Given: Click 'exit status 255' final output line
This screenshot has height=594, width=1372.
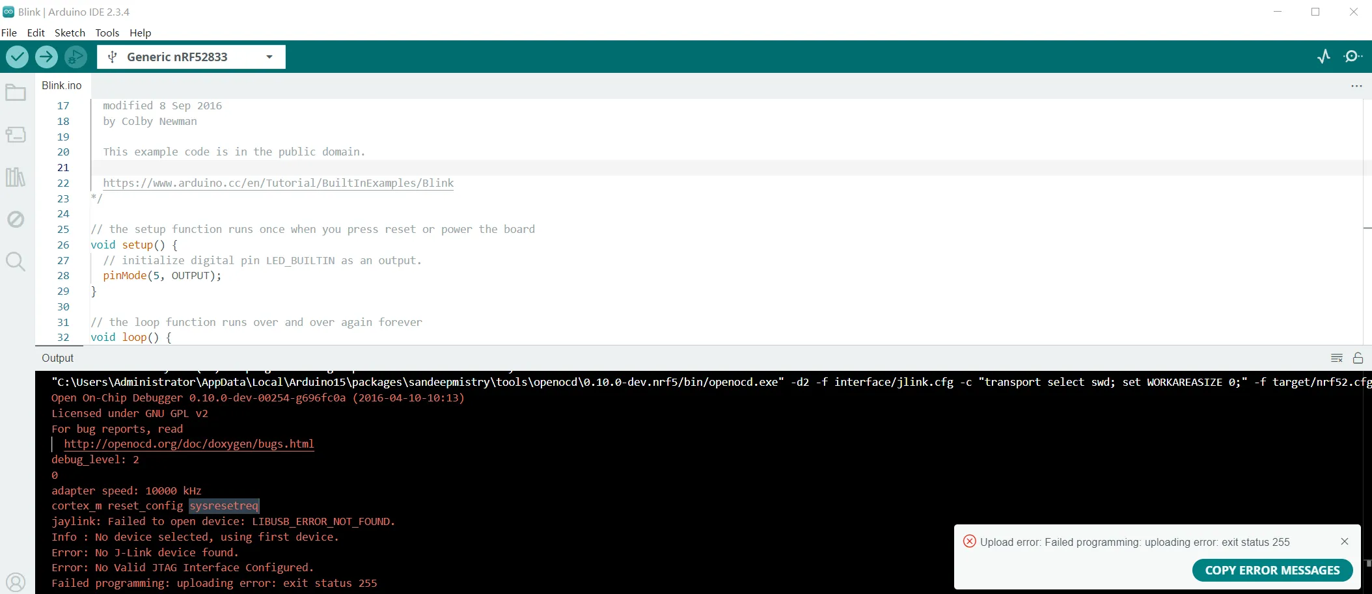Looking at the screenshot, I should click(x=214, y=584).
